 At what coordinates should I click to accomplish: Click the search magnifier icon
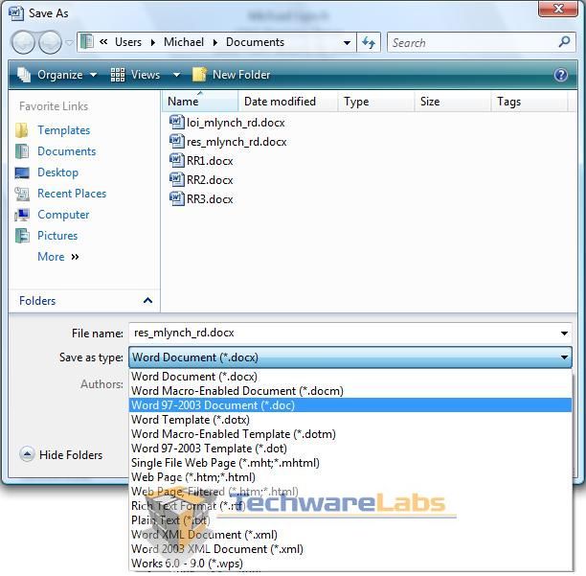[564, 42]
